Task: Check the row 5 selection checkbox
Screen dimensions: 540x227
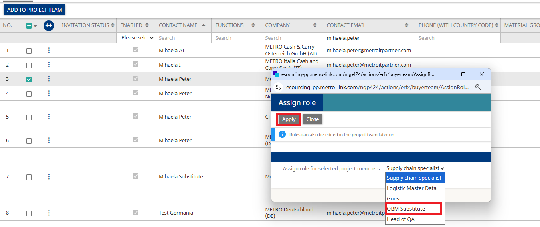Action: point(29,117)
